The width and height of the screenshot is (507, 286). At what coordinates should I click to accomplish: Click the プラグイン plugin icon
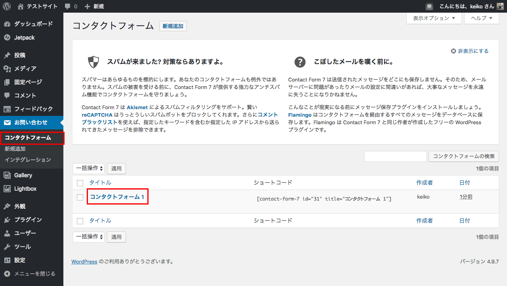pyautogui.click(x=7, y=220)
